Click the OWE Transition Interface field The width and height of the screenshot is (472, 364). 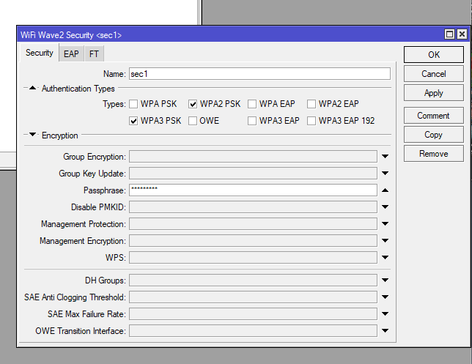tap(253, 330)
